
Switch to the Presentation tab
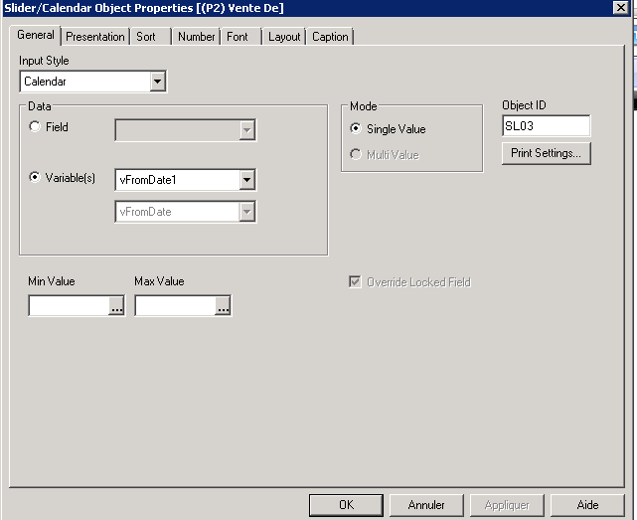tap(95, 37)
